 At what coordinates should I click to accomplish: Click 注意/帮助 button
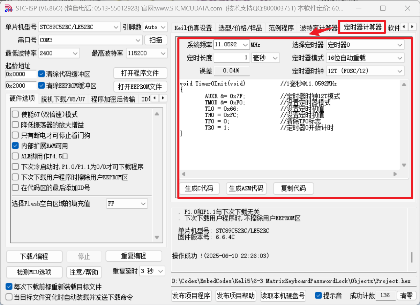click(x=84, y=272)
